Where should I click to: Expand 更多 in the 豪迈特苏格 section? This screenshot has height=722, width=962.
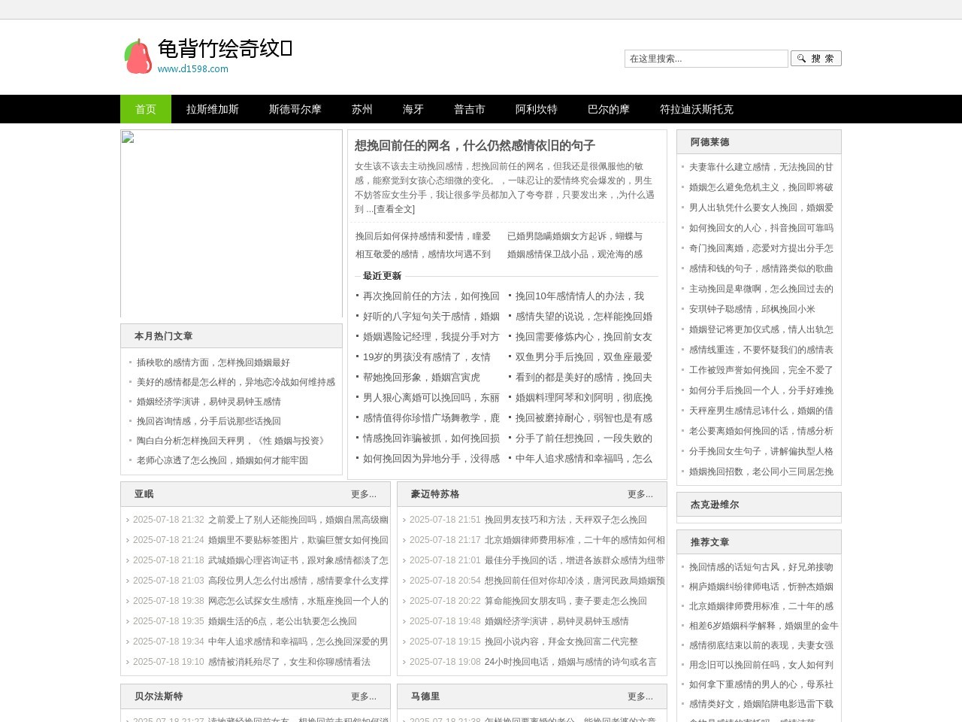pos(640,495)
